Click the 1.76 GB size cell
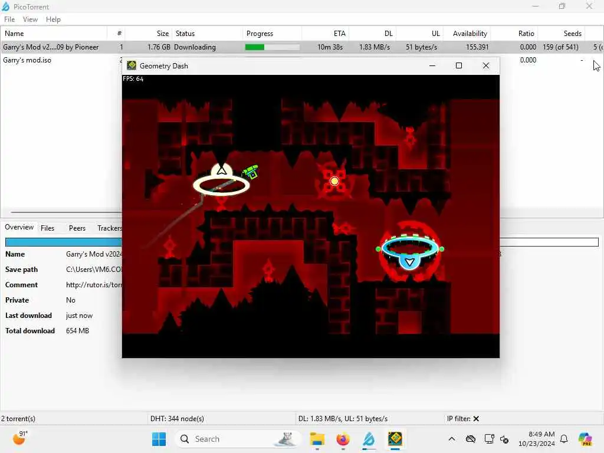This screenshot has height=453, width=604. pos(159,47)
